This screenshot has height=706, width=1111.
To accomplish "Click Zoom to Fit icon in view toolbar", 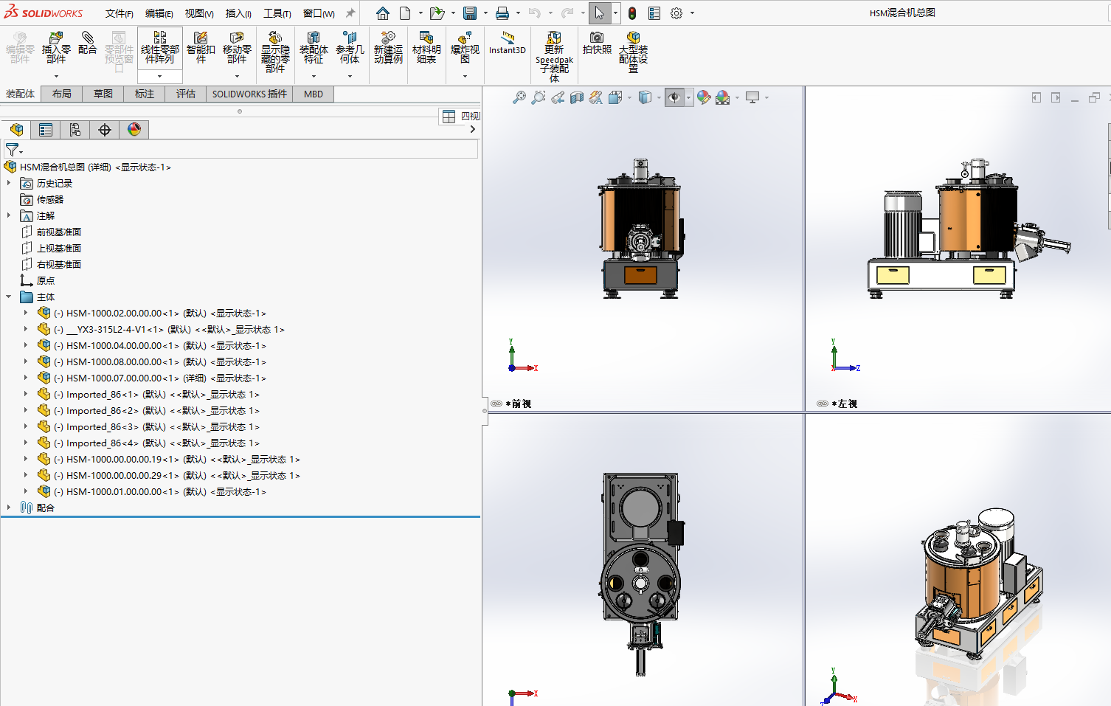I will pos(519,97).
